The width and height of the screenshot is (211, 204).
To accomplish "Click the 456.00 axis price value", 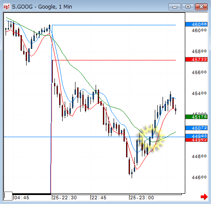I will (x=199, y=72).
